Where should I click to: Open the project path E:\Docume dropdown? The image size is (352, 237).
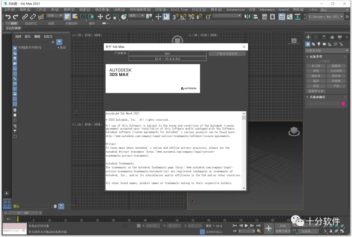coord(326,17)
